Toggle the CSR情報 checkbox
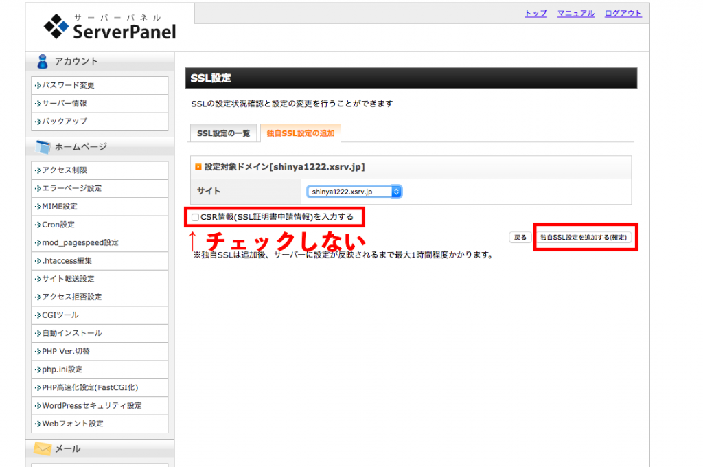This screenshot has width=703, height=467. [x=195, y=217]
